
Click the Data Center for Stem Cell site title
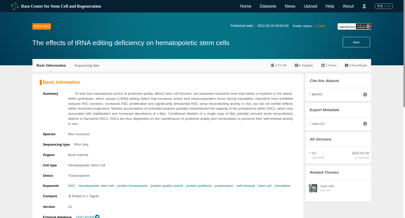click(x=61, y=6)
